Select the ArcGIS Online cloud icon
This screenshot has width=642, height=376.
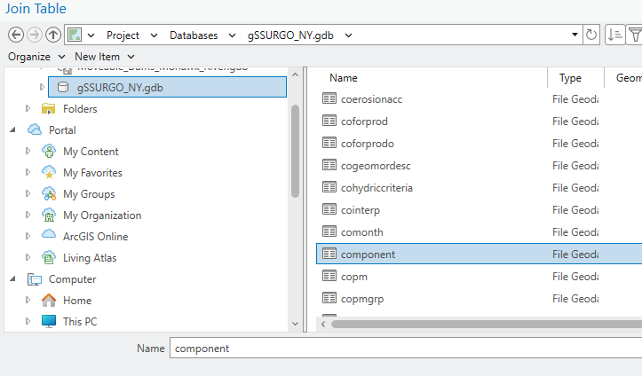50,237
